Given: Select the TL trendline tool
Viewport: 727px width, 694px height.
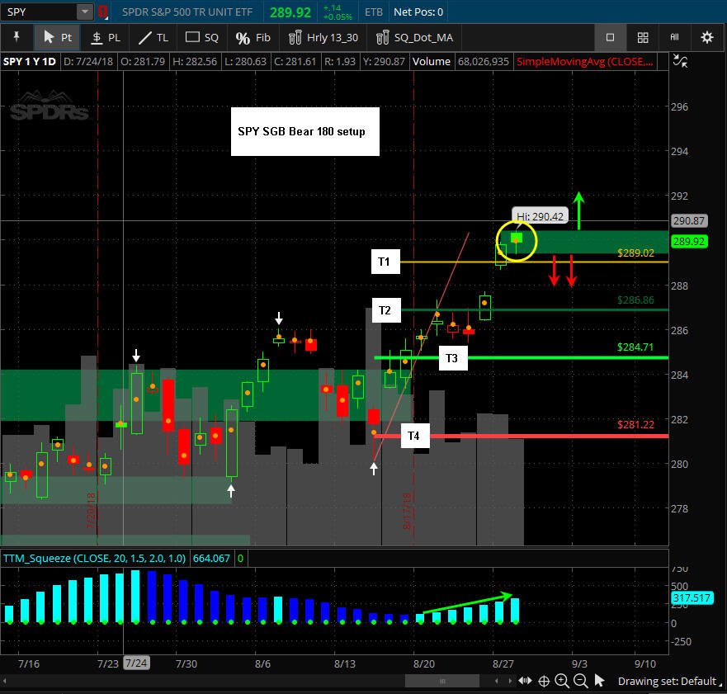Looking at the screenshot, I should tap(153, 38).
